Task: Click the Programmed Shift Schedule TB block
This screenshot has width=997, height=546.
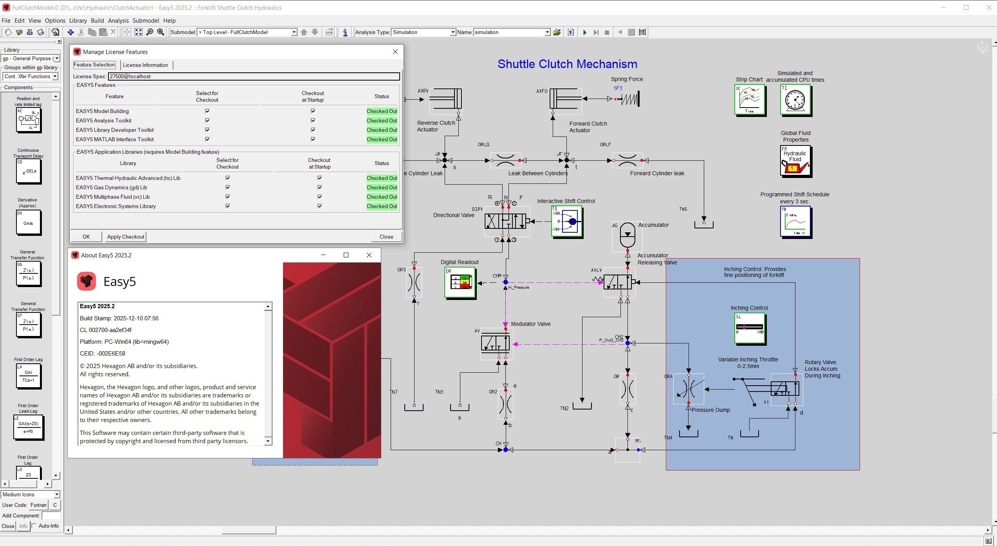Action: [x=795, y=221]
